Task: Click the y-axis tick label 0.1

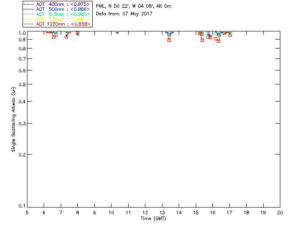Action: (22, 206)
